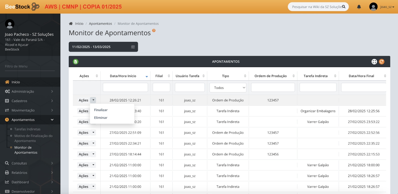Viewport: 398px width, 194px height.
Task: Click the calendar icon in date range field
Action: [x=133, y=47]
